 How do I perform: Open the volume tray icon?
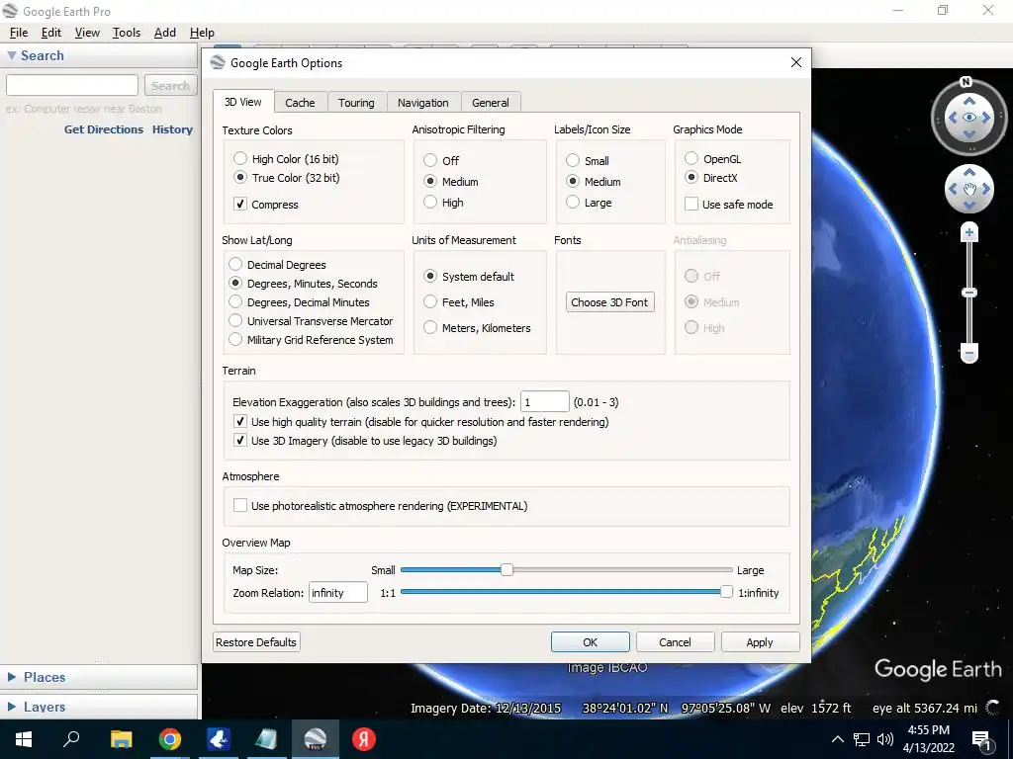coord(885,739)
